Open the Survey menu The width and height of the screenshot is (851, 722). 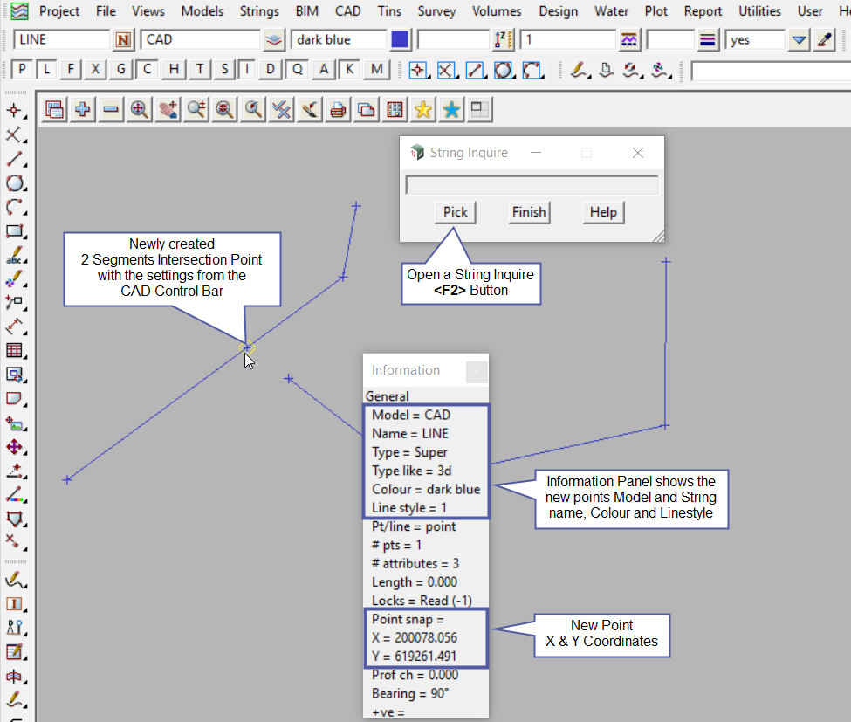pyautogui.click(x=436, y=11)
